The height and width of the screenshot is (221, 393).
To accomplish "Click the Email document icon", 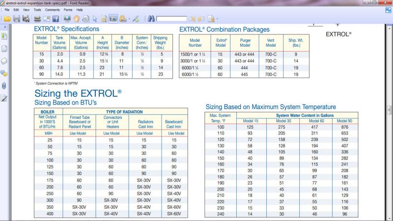I will click(x=47, y=19).
